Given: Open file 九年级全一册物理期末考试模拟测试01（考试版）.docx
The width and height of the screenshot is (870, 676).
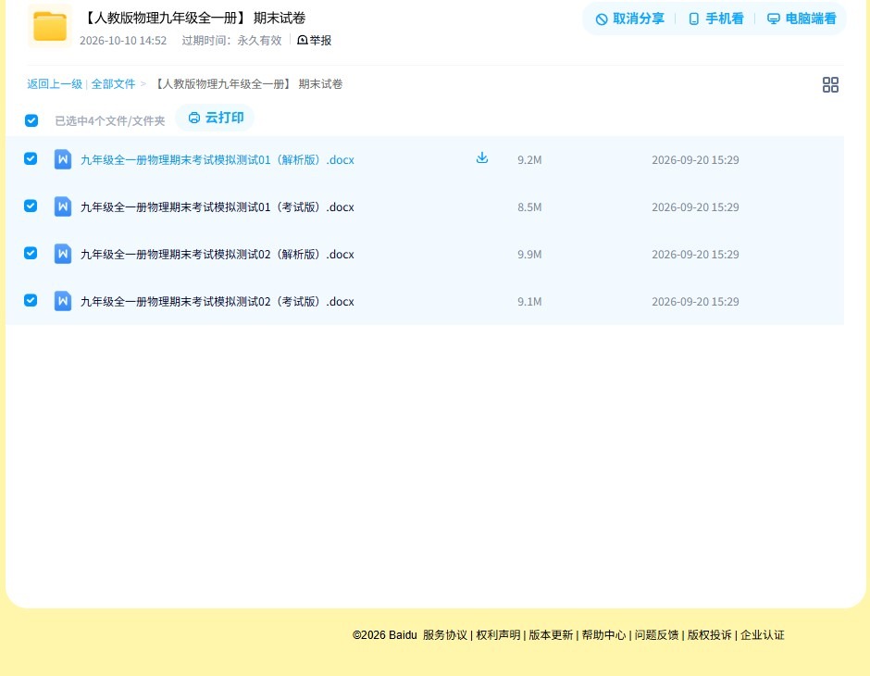Looking at the screenshot, I should point(217,207).
